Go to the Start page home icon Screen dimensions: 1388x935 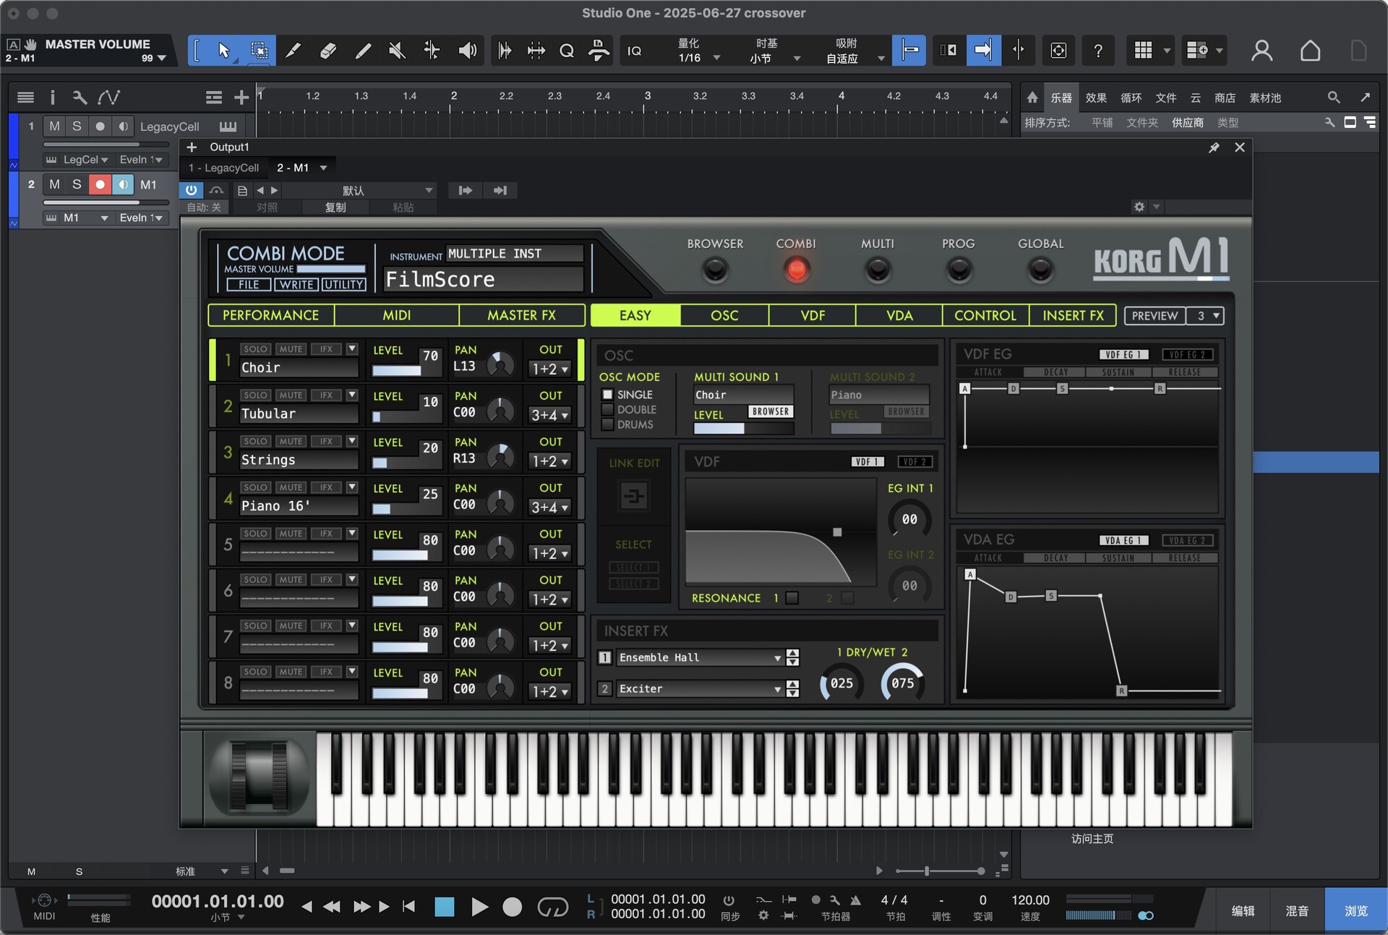click(1310, 50)
